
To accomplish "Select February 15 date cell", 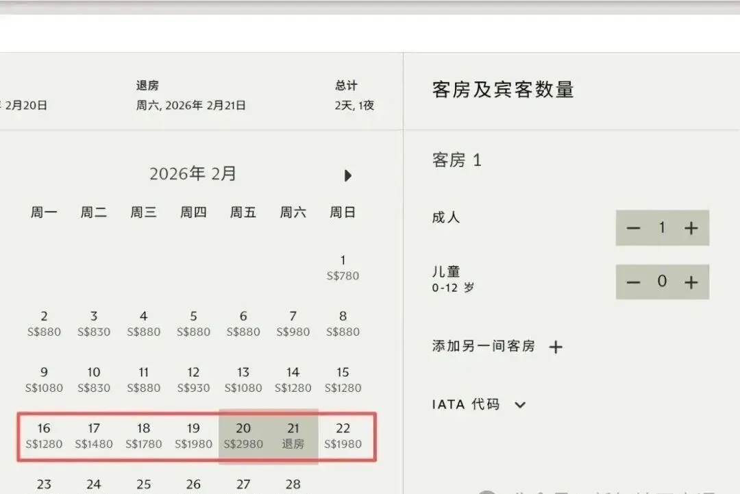I will click(x=343, y=380).
